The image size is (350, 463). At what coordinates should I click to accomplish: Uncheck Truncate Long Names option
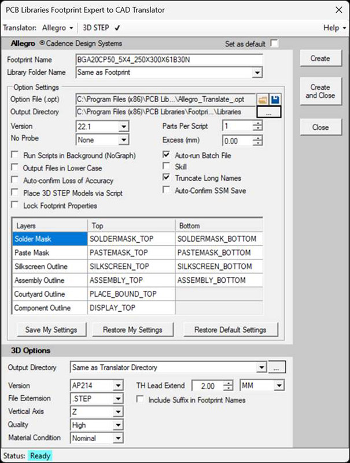(x=167, y=178)
